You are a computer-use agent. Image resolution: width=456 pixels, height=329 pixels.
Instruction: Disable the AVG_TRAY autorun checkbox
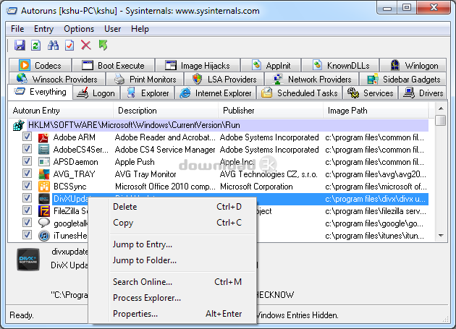coord(27,174)
